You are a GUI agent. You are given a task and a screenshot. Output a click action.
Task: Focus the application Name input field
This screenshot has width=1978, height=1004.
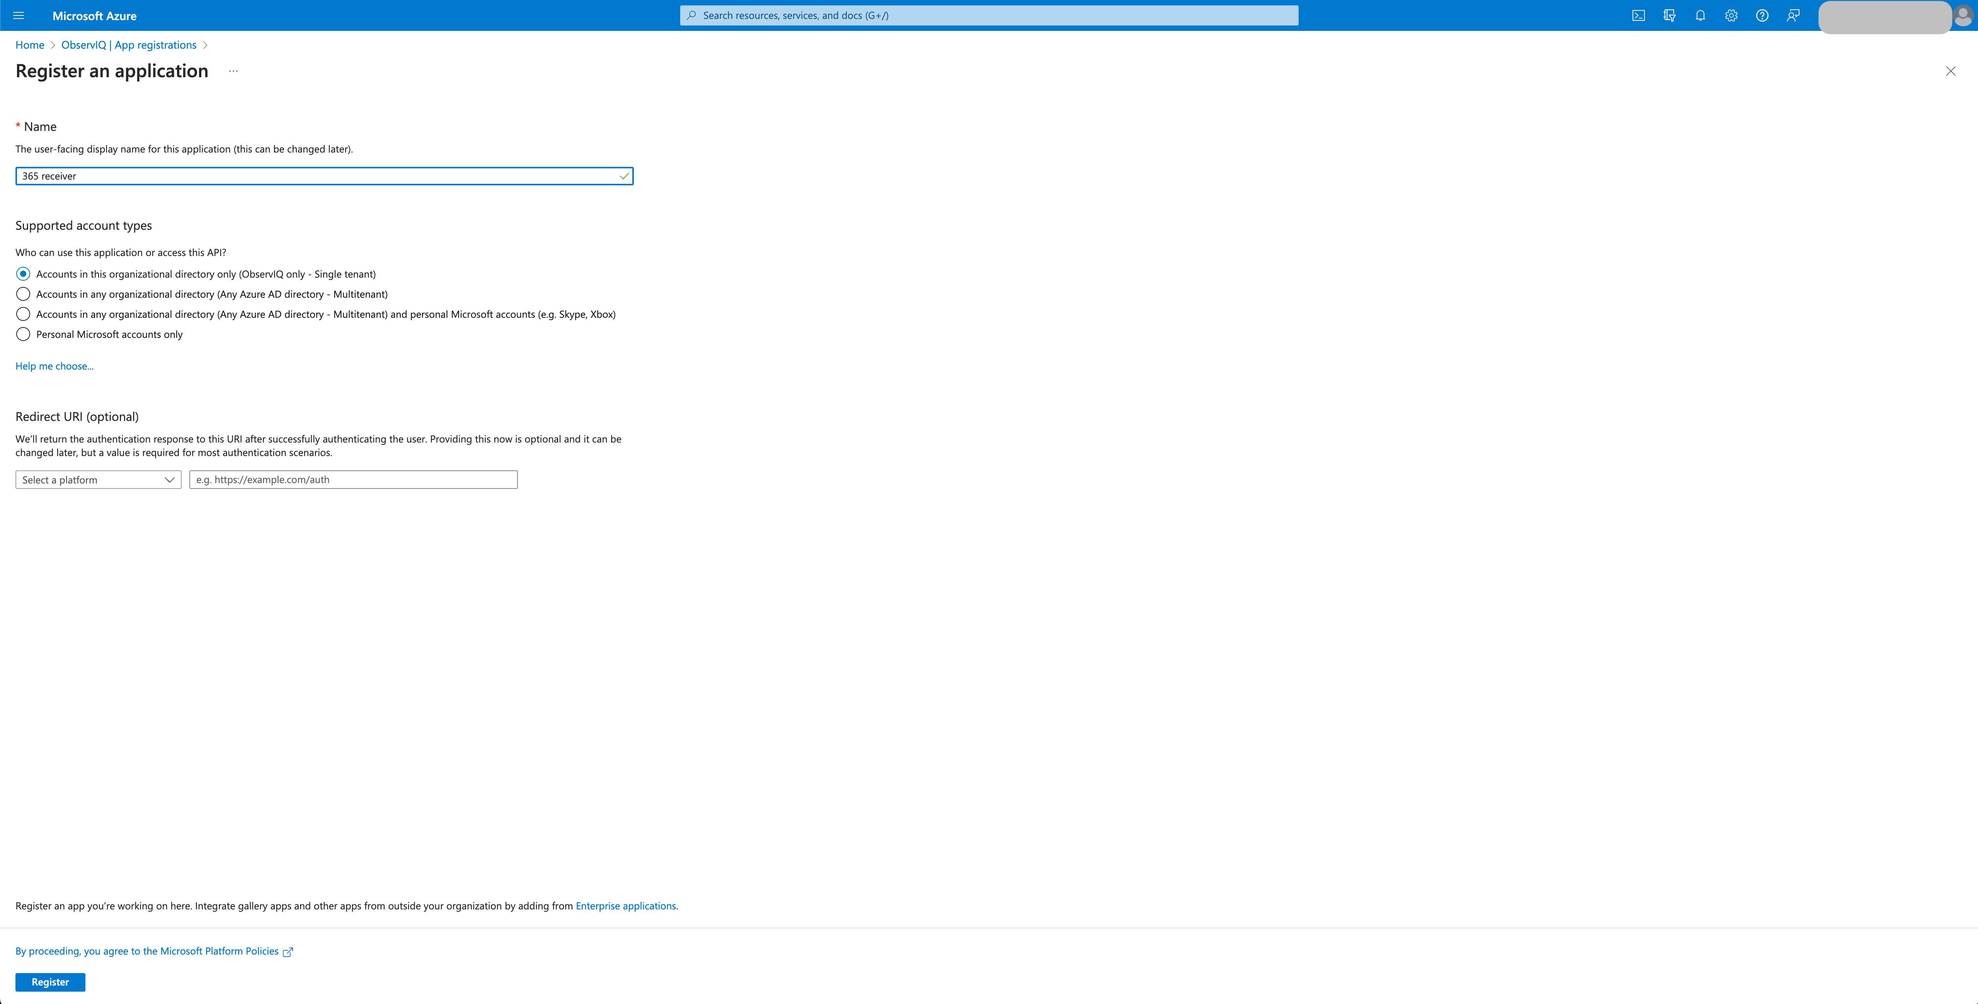click(324, 176)
